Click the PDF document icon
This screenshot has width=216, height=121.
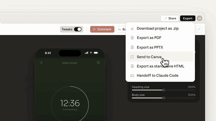[x=132, y=38]
